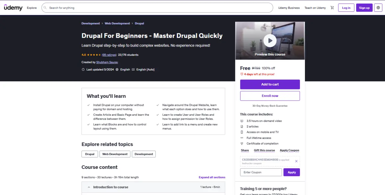
Task: Click checkmark beside Create Article and Basic Page
Action: coord(88,115)
